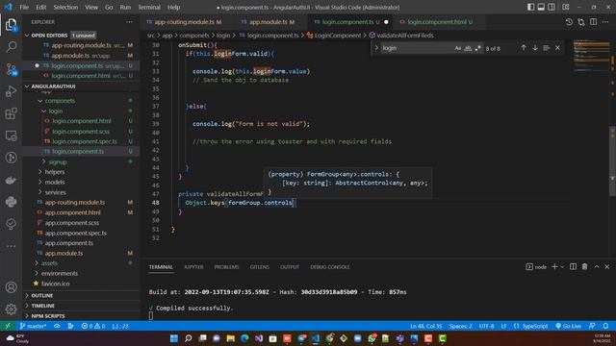This screenshot has height=346, width=616.
Task: Expand replace toggle in find widget
Action: (376, 48)
